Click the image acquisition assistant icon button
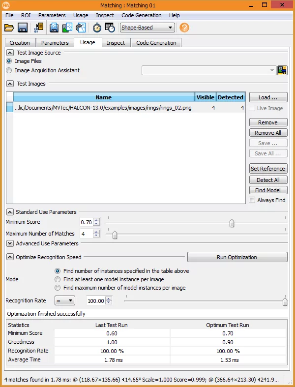Image resolution: width=295 pixels, height=387 pixels. [282, 70]
